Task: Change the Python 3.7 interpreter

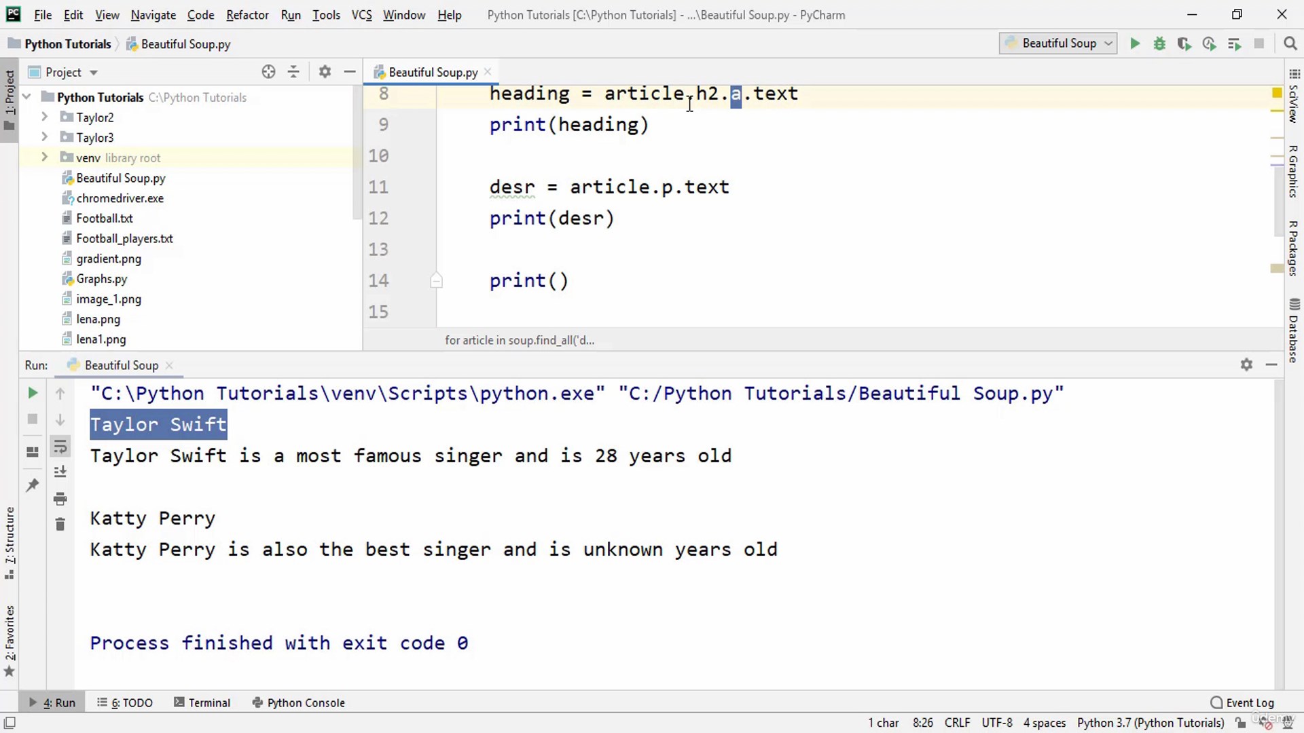Action: click(1151, 723)
